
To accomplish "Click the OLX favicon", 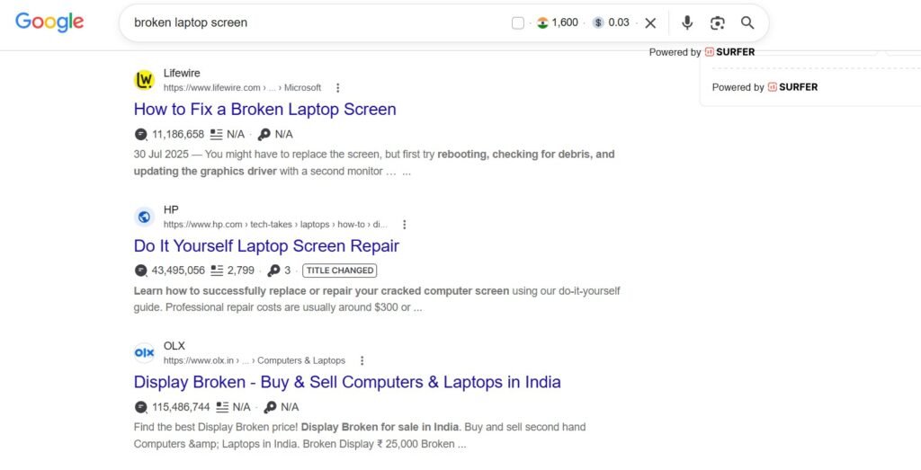I will click(144, 352).
